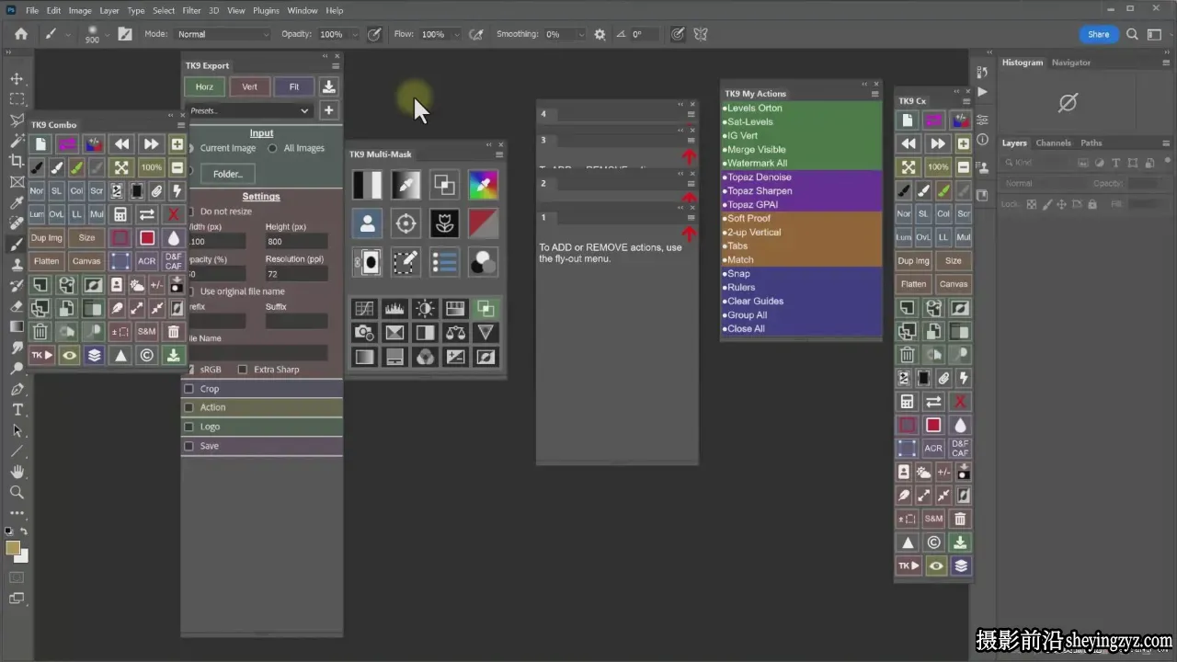Screen dimensions: 1177x662
Task: Click the person mask icon in TK9 Multi-Mask
Action: click(367, 223)
